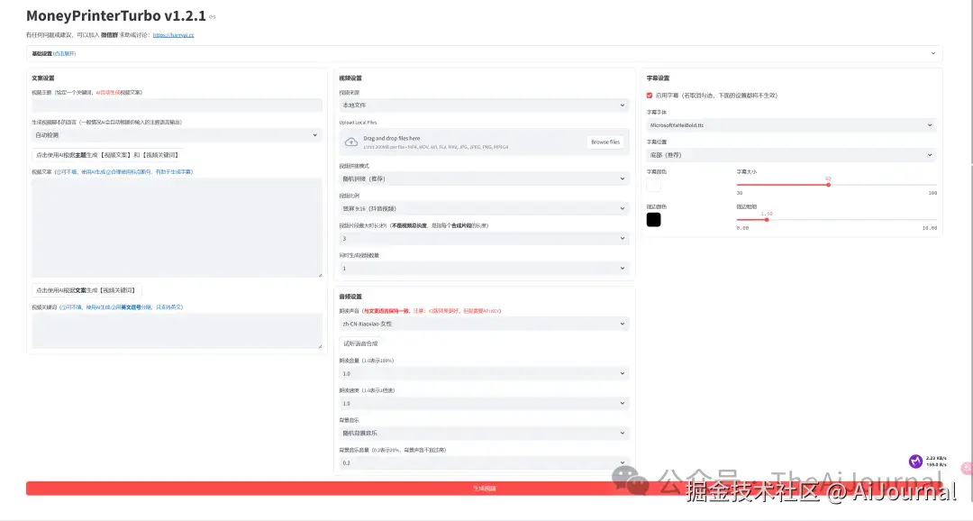Expand the zh-CN-Xiaoxiao voice dropdown
Viewport: 973px width, 521px height.
[x=483, y=323]
